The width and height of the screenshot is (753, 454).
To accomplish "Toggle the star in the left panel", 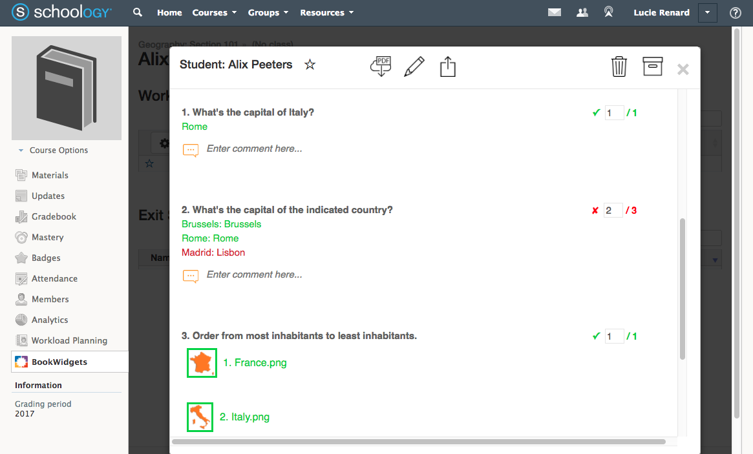I will [x=150, y=163].
